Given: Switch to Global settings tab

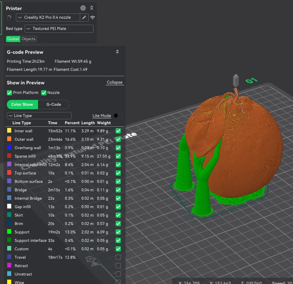Looking at the screenshot, I should pyautogui.click(x=13, y=39).
